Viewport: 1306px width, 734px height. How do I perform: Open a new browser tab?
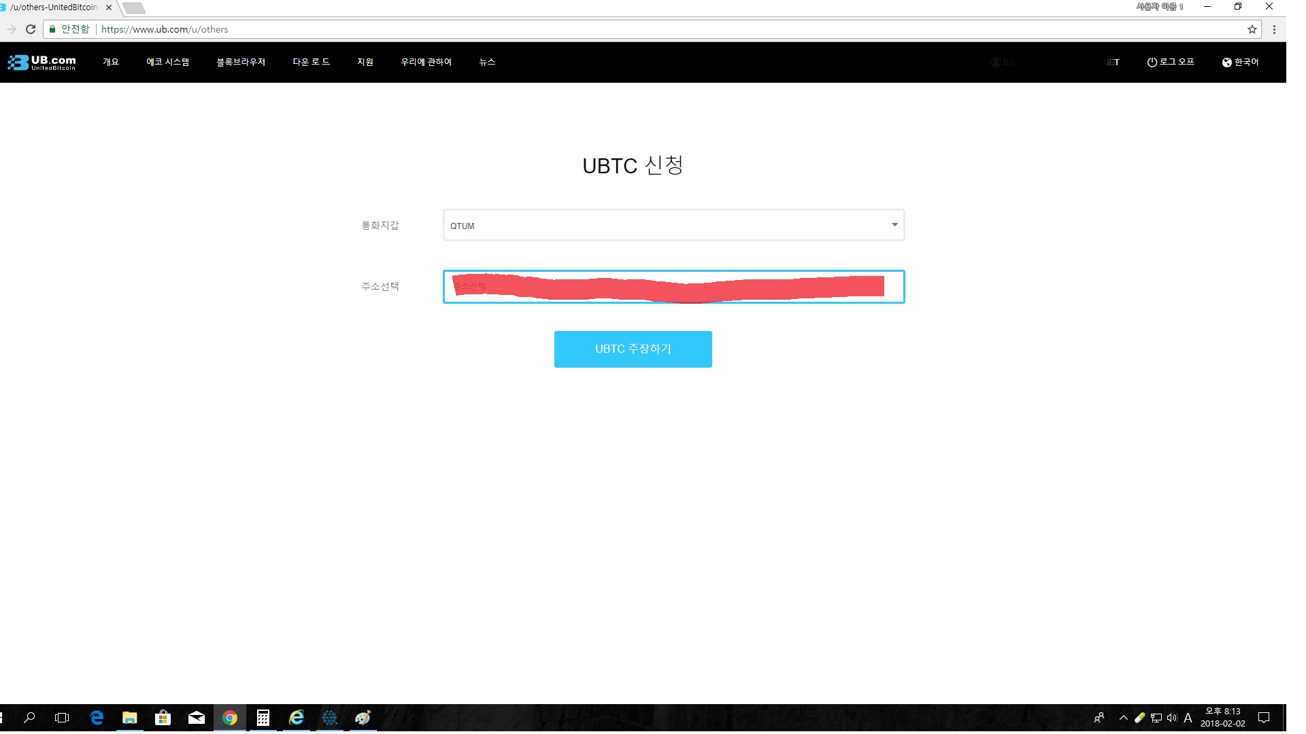pos(134,8)
